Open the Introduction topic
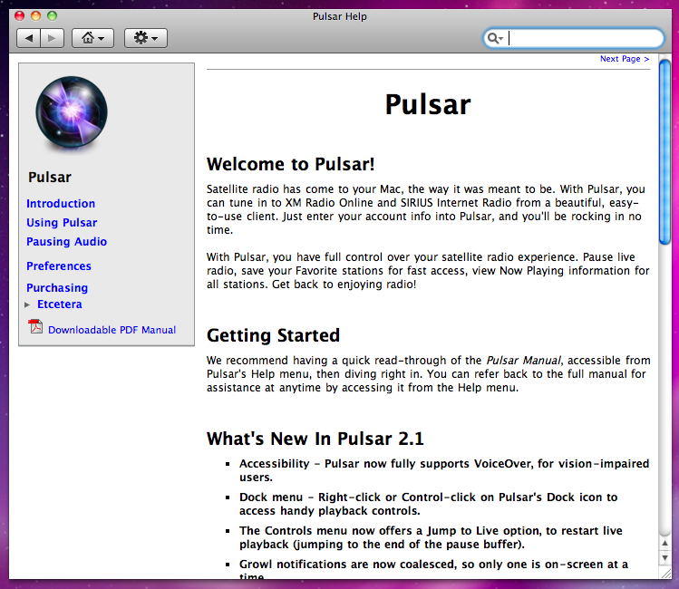Viewport: 679px width, 589px height. click(61, 203)
